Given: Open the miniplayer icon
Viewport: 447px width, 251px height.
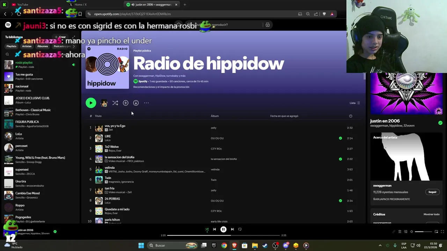Looking at the screenshot, I should coord(436,231).
